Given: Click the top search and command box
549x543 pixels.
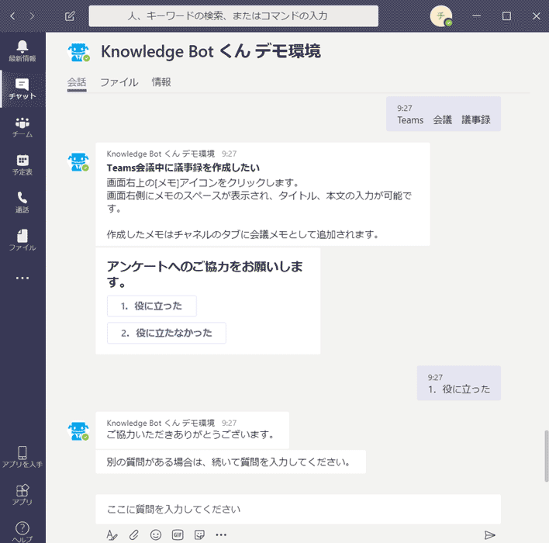Looking at the screenshot, I should [x=233, y=16].
